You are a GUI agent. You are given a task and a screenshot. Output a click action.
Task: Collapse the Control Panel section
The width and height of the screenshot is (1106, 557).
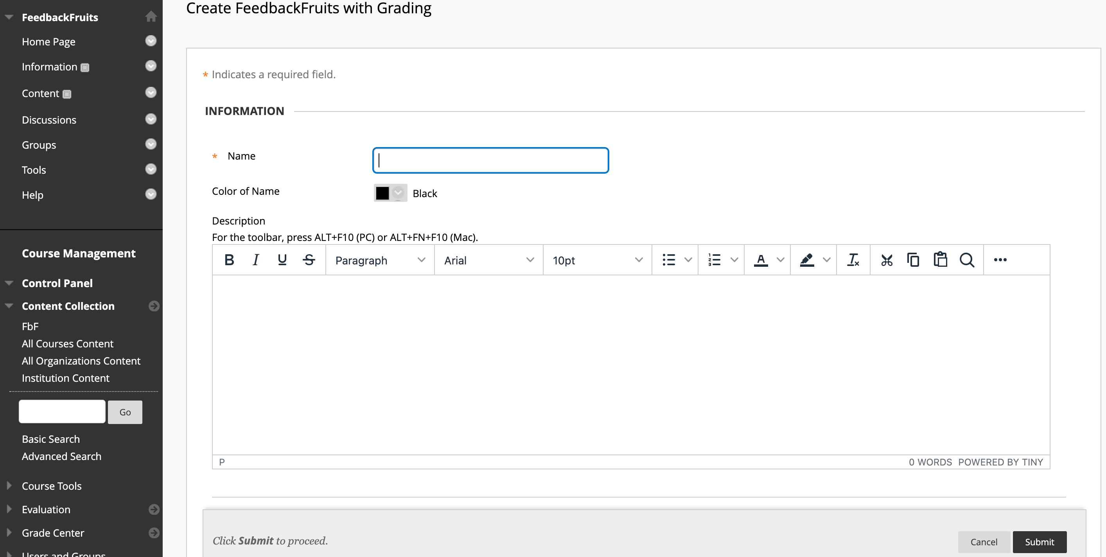[x=9, y=283]
